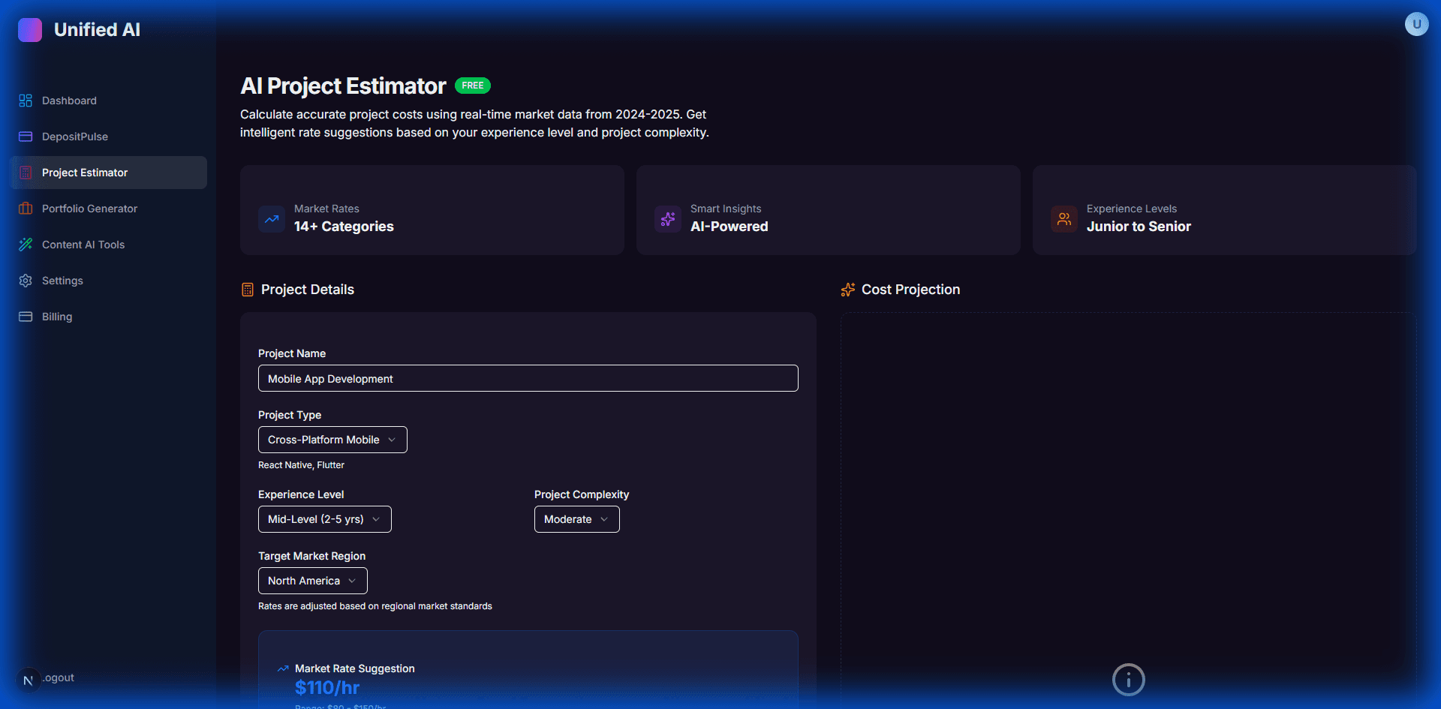Click the info circle icon near the bottom right
Screen dimensions: 1441x709
(1128, 679)
